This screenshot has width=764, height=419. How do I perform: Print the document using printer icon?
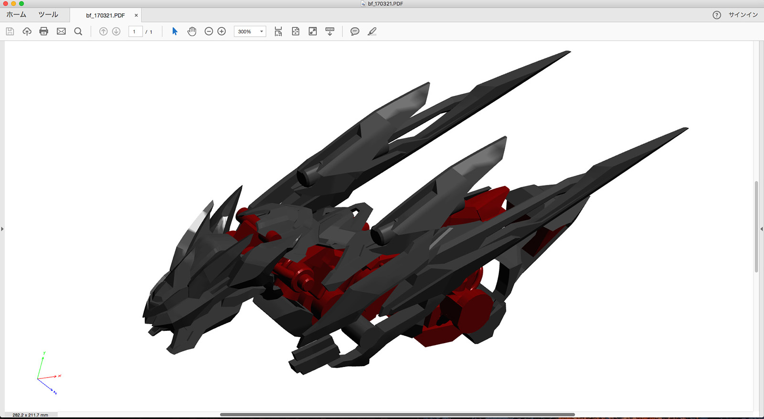44,31
